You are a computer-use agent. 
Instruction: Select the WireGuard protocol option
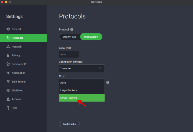[x=91, y=37]
